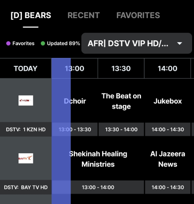The height and width of the screenshot is (204, 194).
Task: Open Al Jazeera News program
Action: 167,159
